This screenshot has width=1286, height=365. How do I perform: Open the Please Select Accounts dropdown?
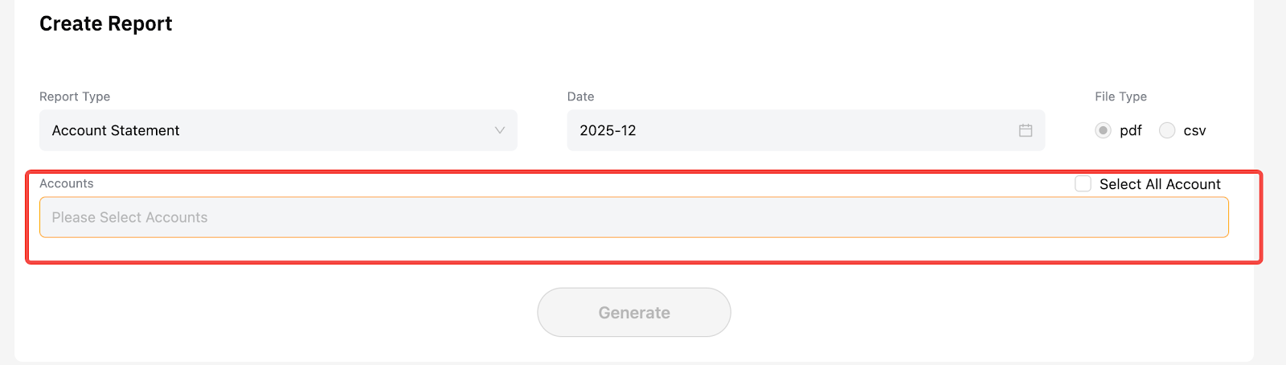pyautogui.click(x=633, y=217)
